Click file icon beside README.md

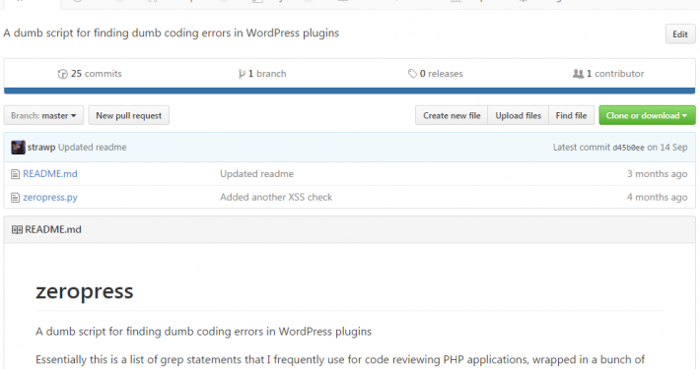[15, 174]
